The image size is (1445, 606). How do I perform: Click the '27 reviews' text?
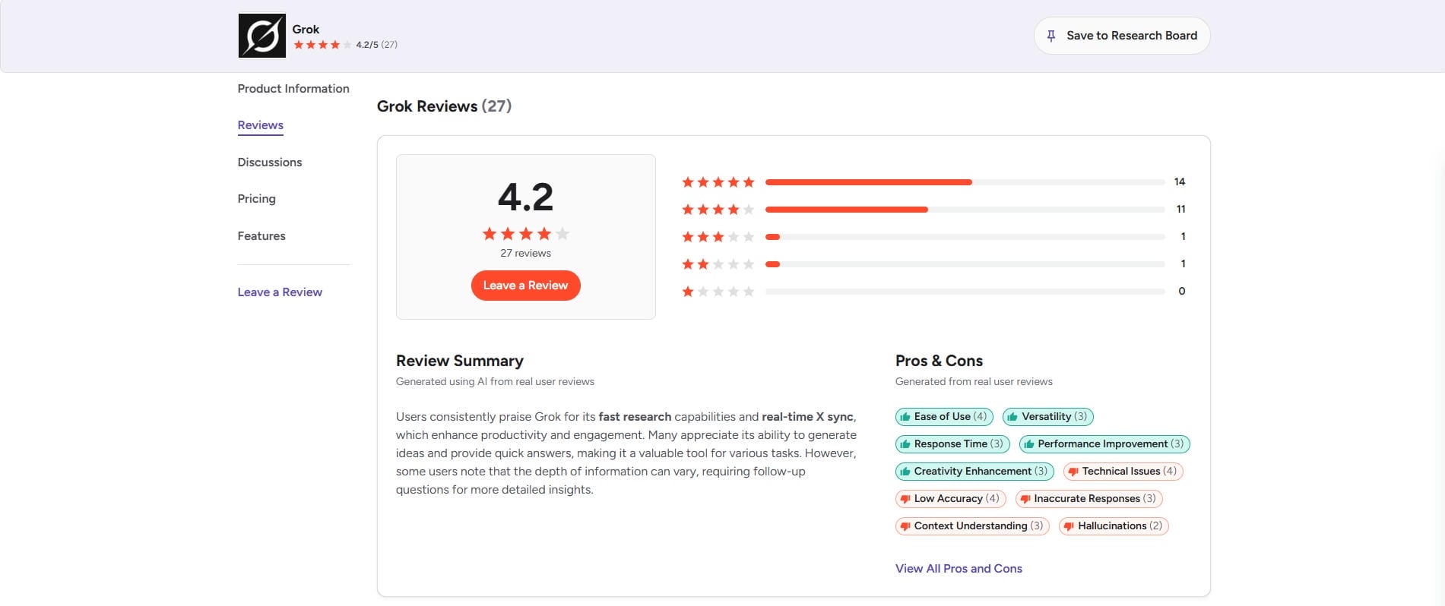526,254
